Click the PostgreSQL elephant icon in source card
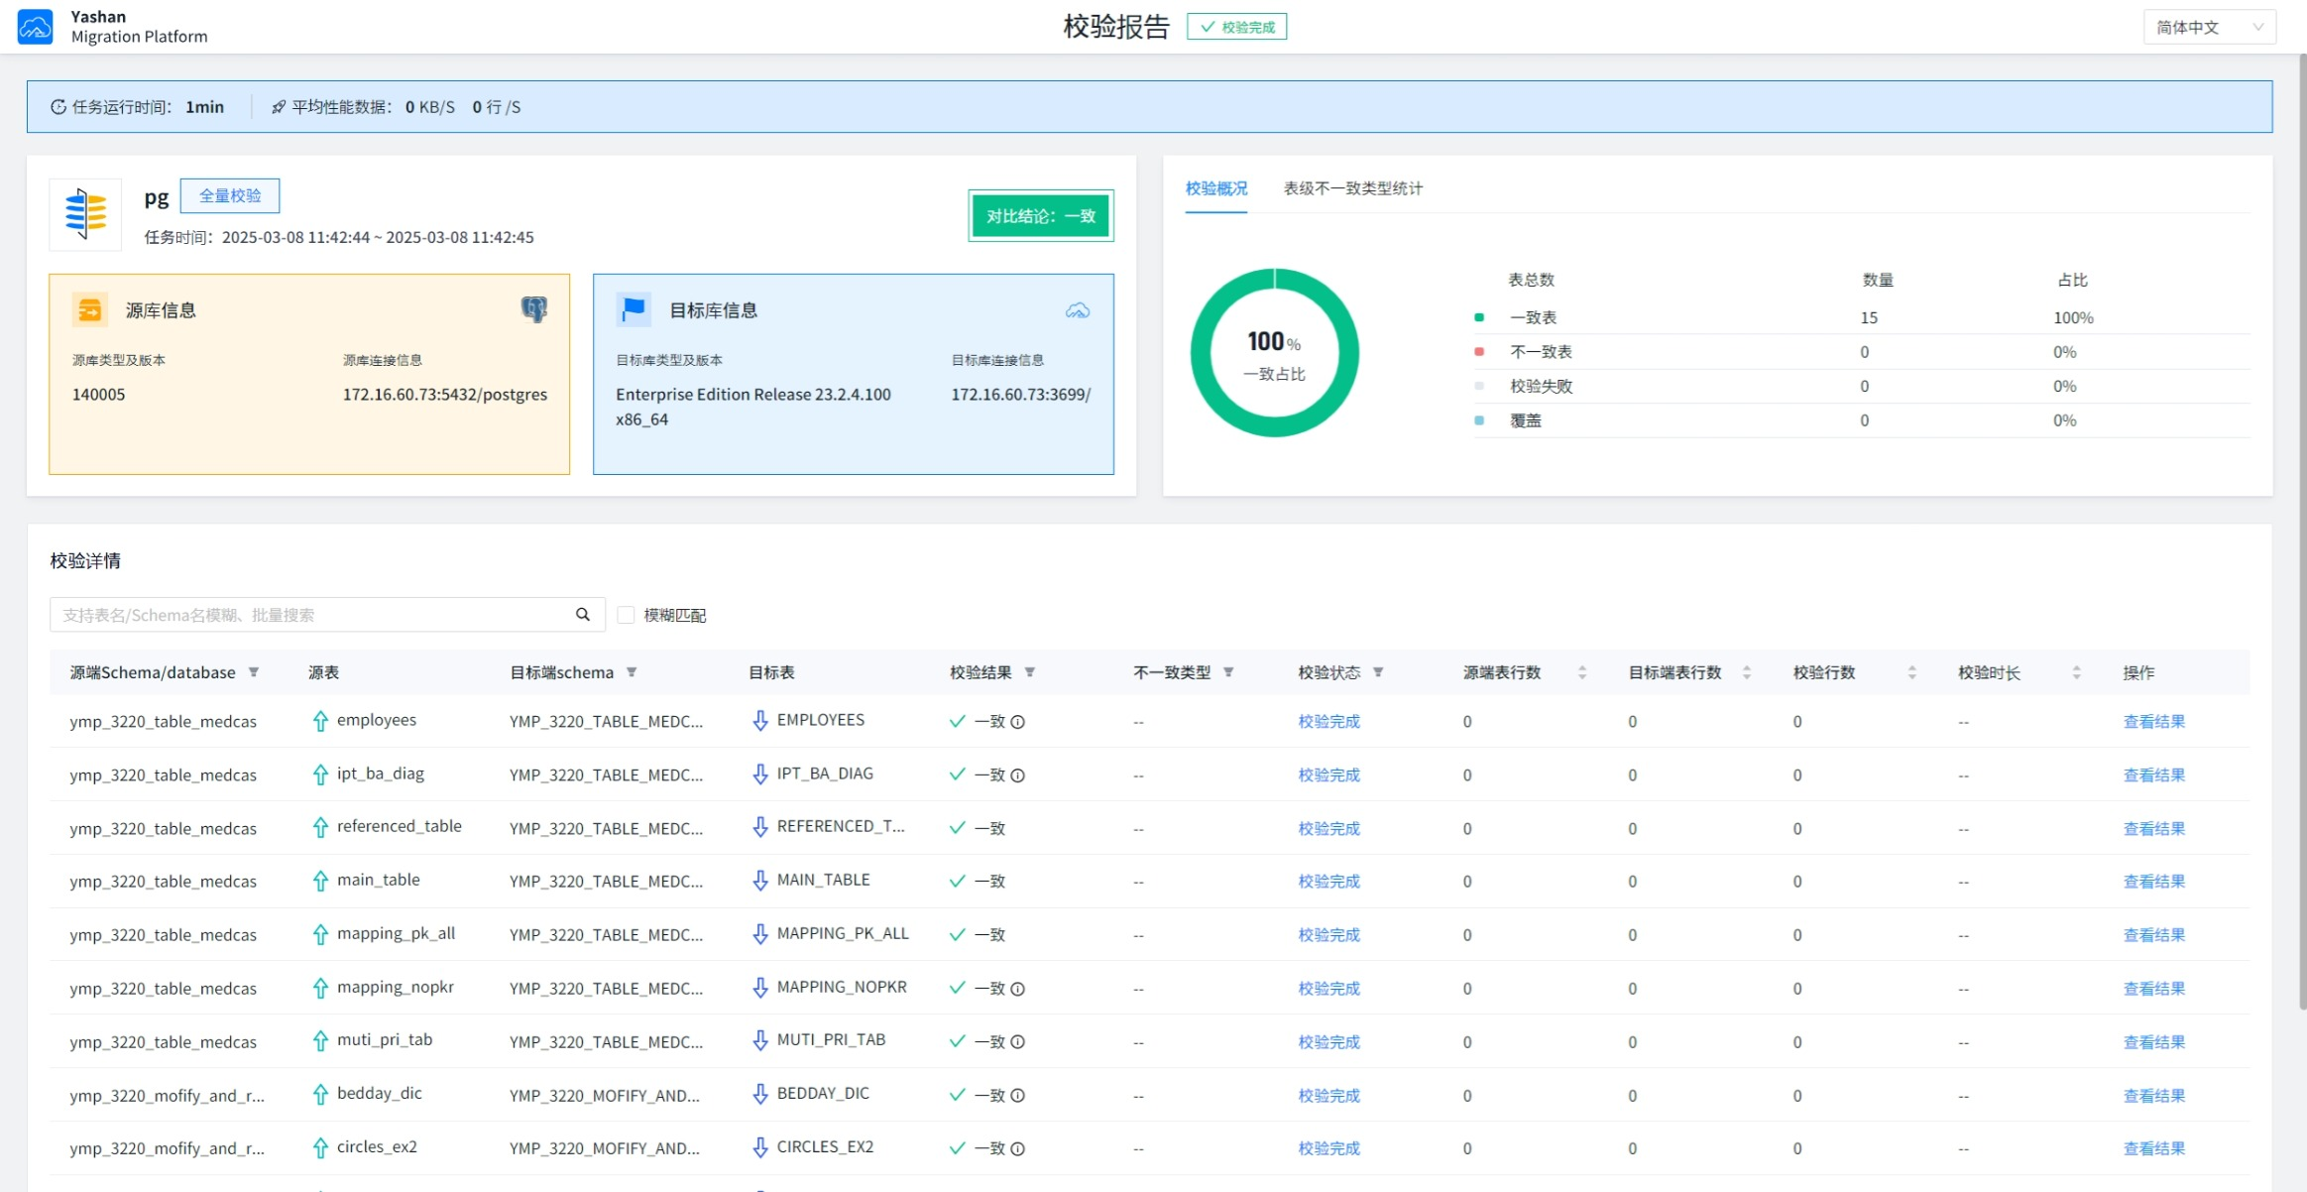 point(534,309)
